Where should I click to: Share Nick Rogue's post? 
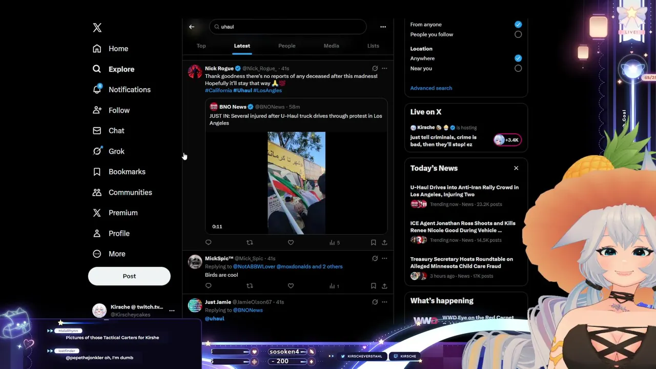point(384,242)
